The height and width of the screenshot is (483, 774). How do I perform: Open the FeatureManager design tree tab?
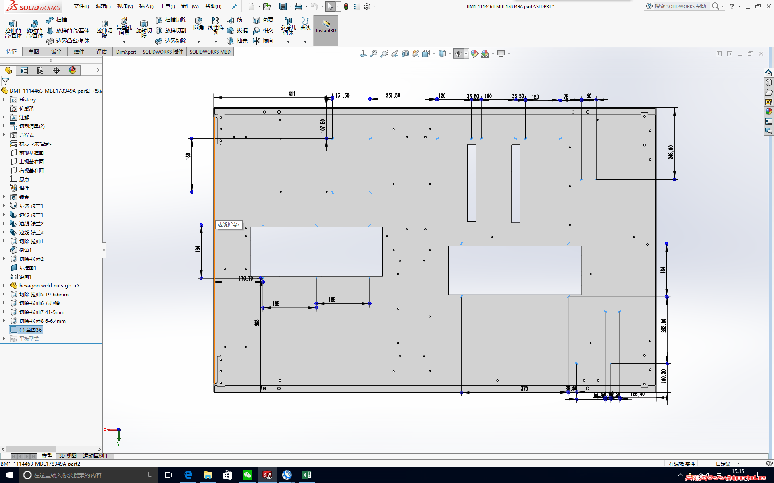(8, 70)
